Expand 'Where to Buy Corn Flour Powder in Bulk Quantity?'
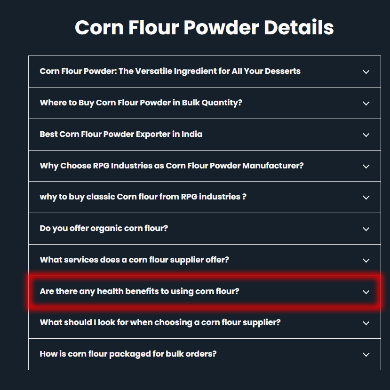This screenshot has width=390, height=390. pyautogui.click(x=141, y=103)
